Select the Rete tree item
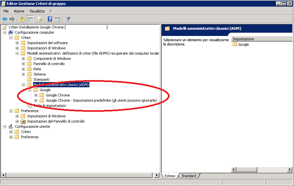Screen dimensions: 294x186 click(37, 69)
